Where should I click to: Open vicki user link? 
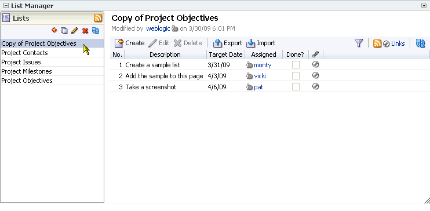(260, 76)
